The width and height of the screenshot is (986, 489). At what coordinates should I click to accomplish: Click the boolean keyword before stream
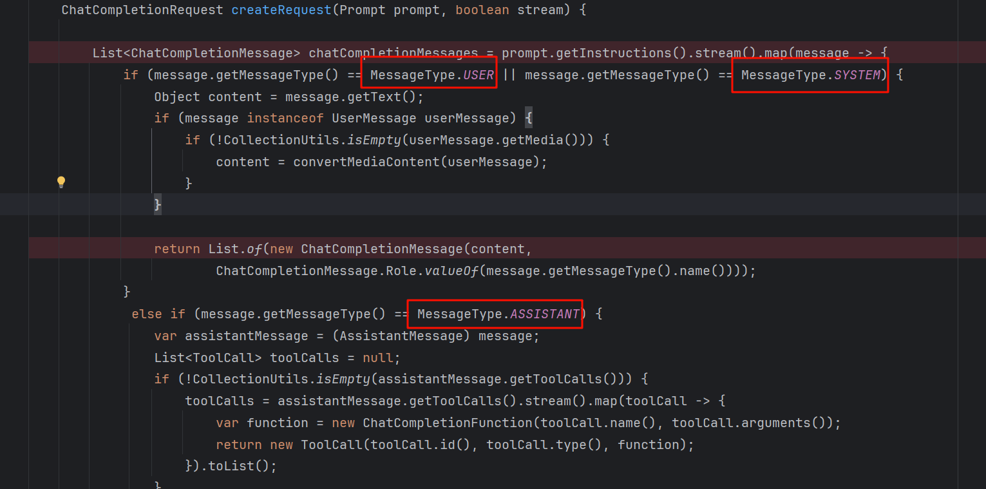(x=482, y=10)
